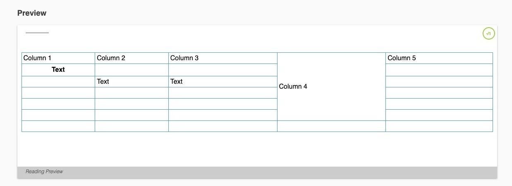Click the gray line above the table
This screenshot has width=512, height=186.
37,33
